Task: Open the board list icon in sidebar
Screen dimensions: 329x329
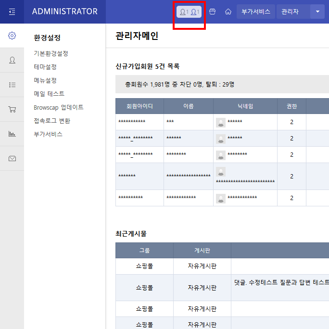Action: coord(12,85)
